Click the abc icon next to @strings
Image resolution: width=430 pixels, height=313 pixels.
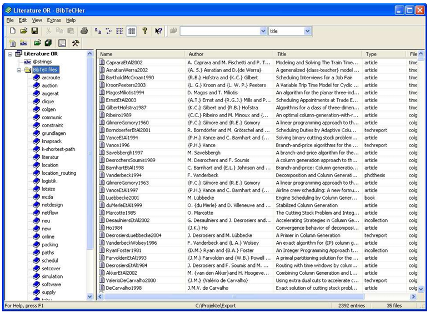pyautogui.click(x=27, y=62)
